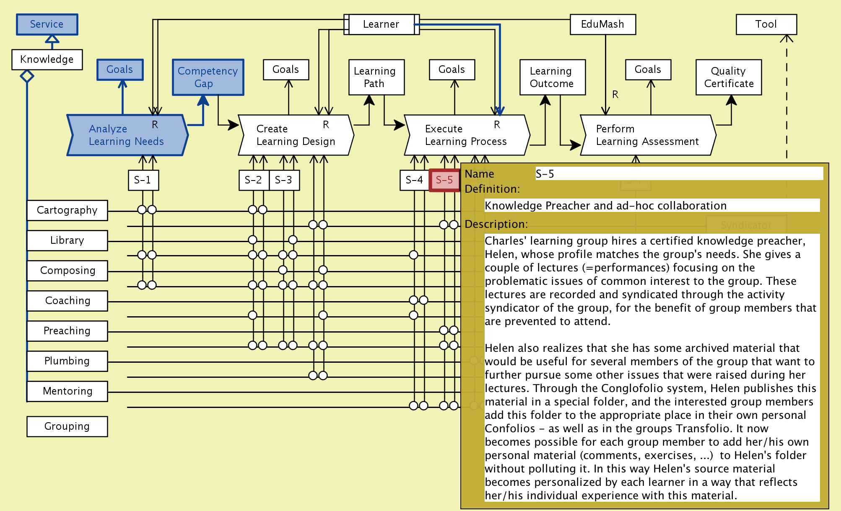Select the Quality Certificate box

(729, 77)
